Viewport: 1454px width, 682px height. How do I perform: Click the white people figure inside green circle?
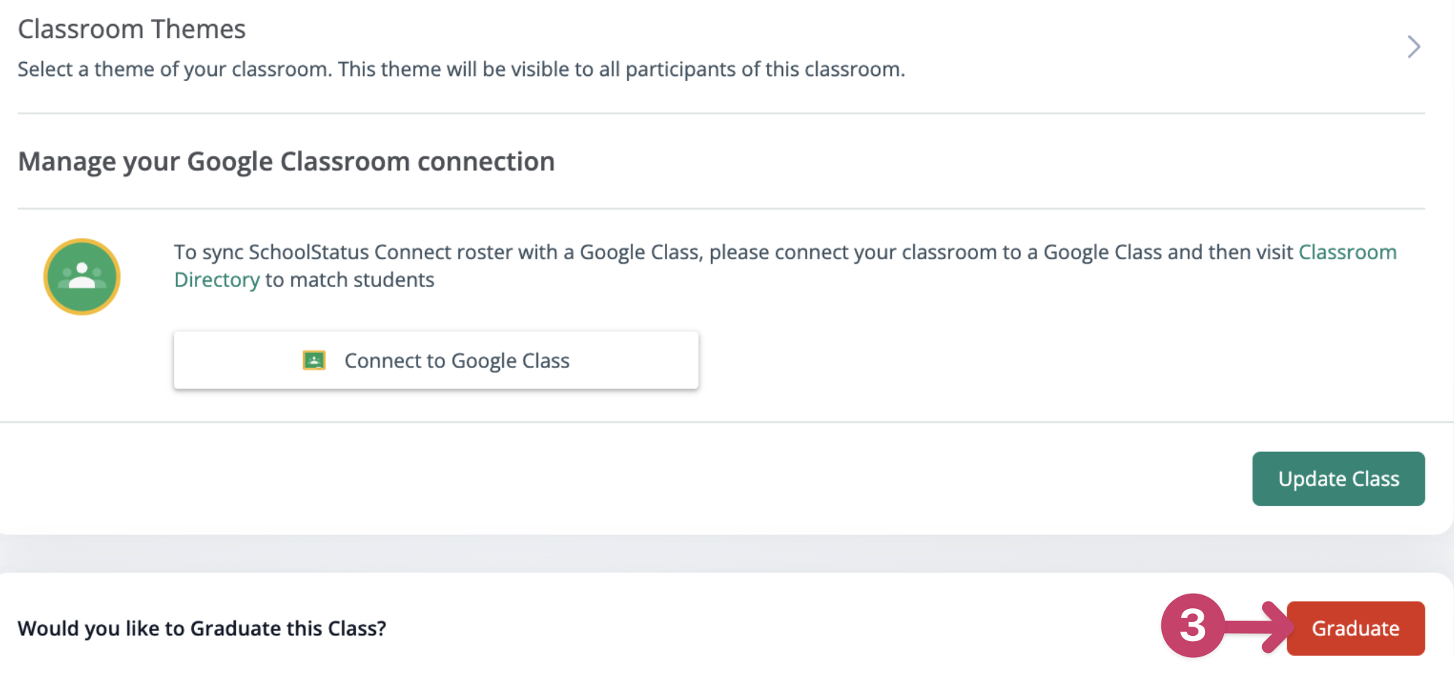82,275
